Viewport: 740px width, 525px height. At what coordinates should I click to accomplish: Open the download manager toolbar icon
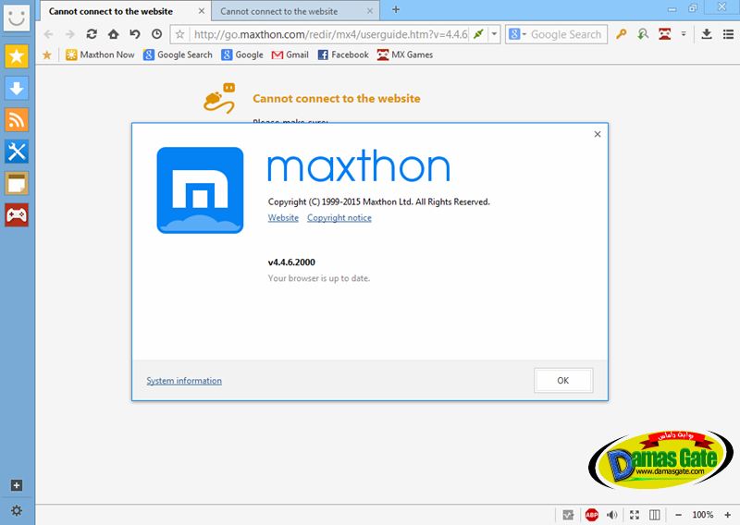pos(707,34)
